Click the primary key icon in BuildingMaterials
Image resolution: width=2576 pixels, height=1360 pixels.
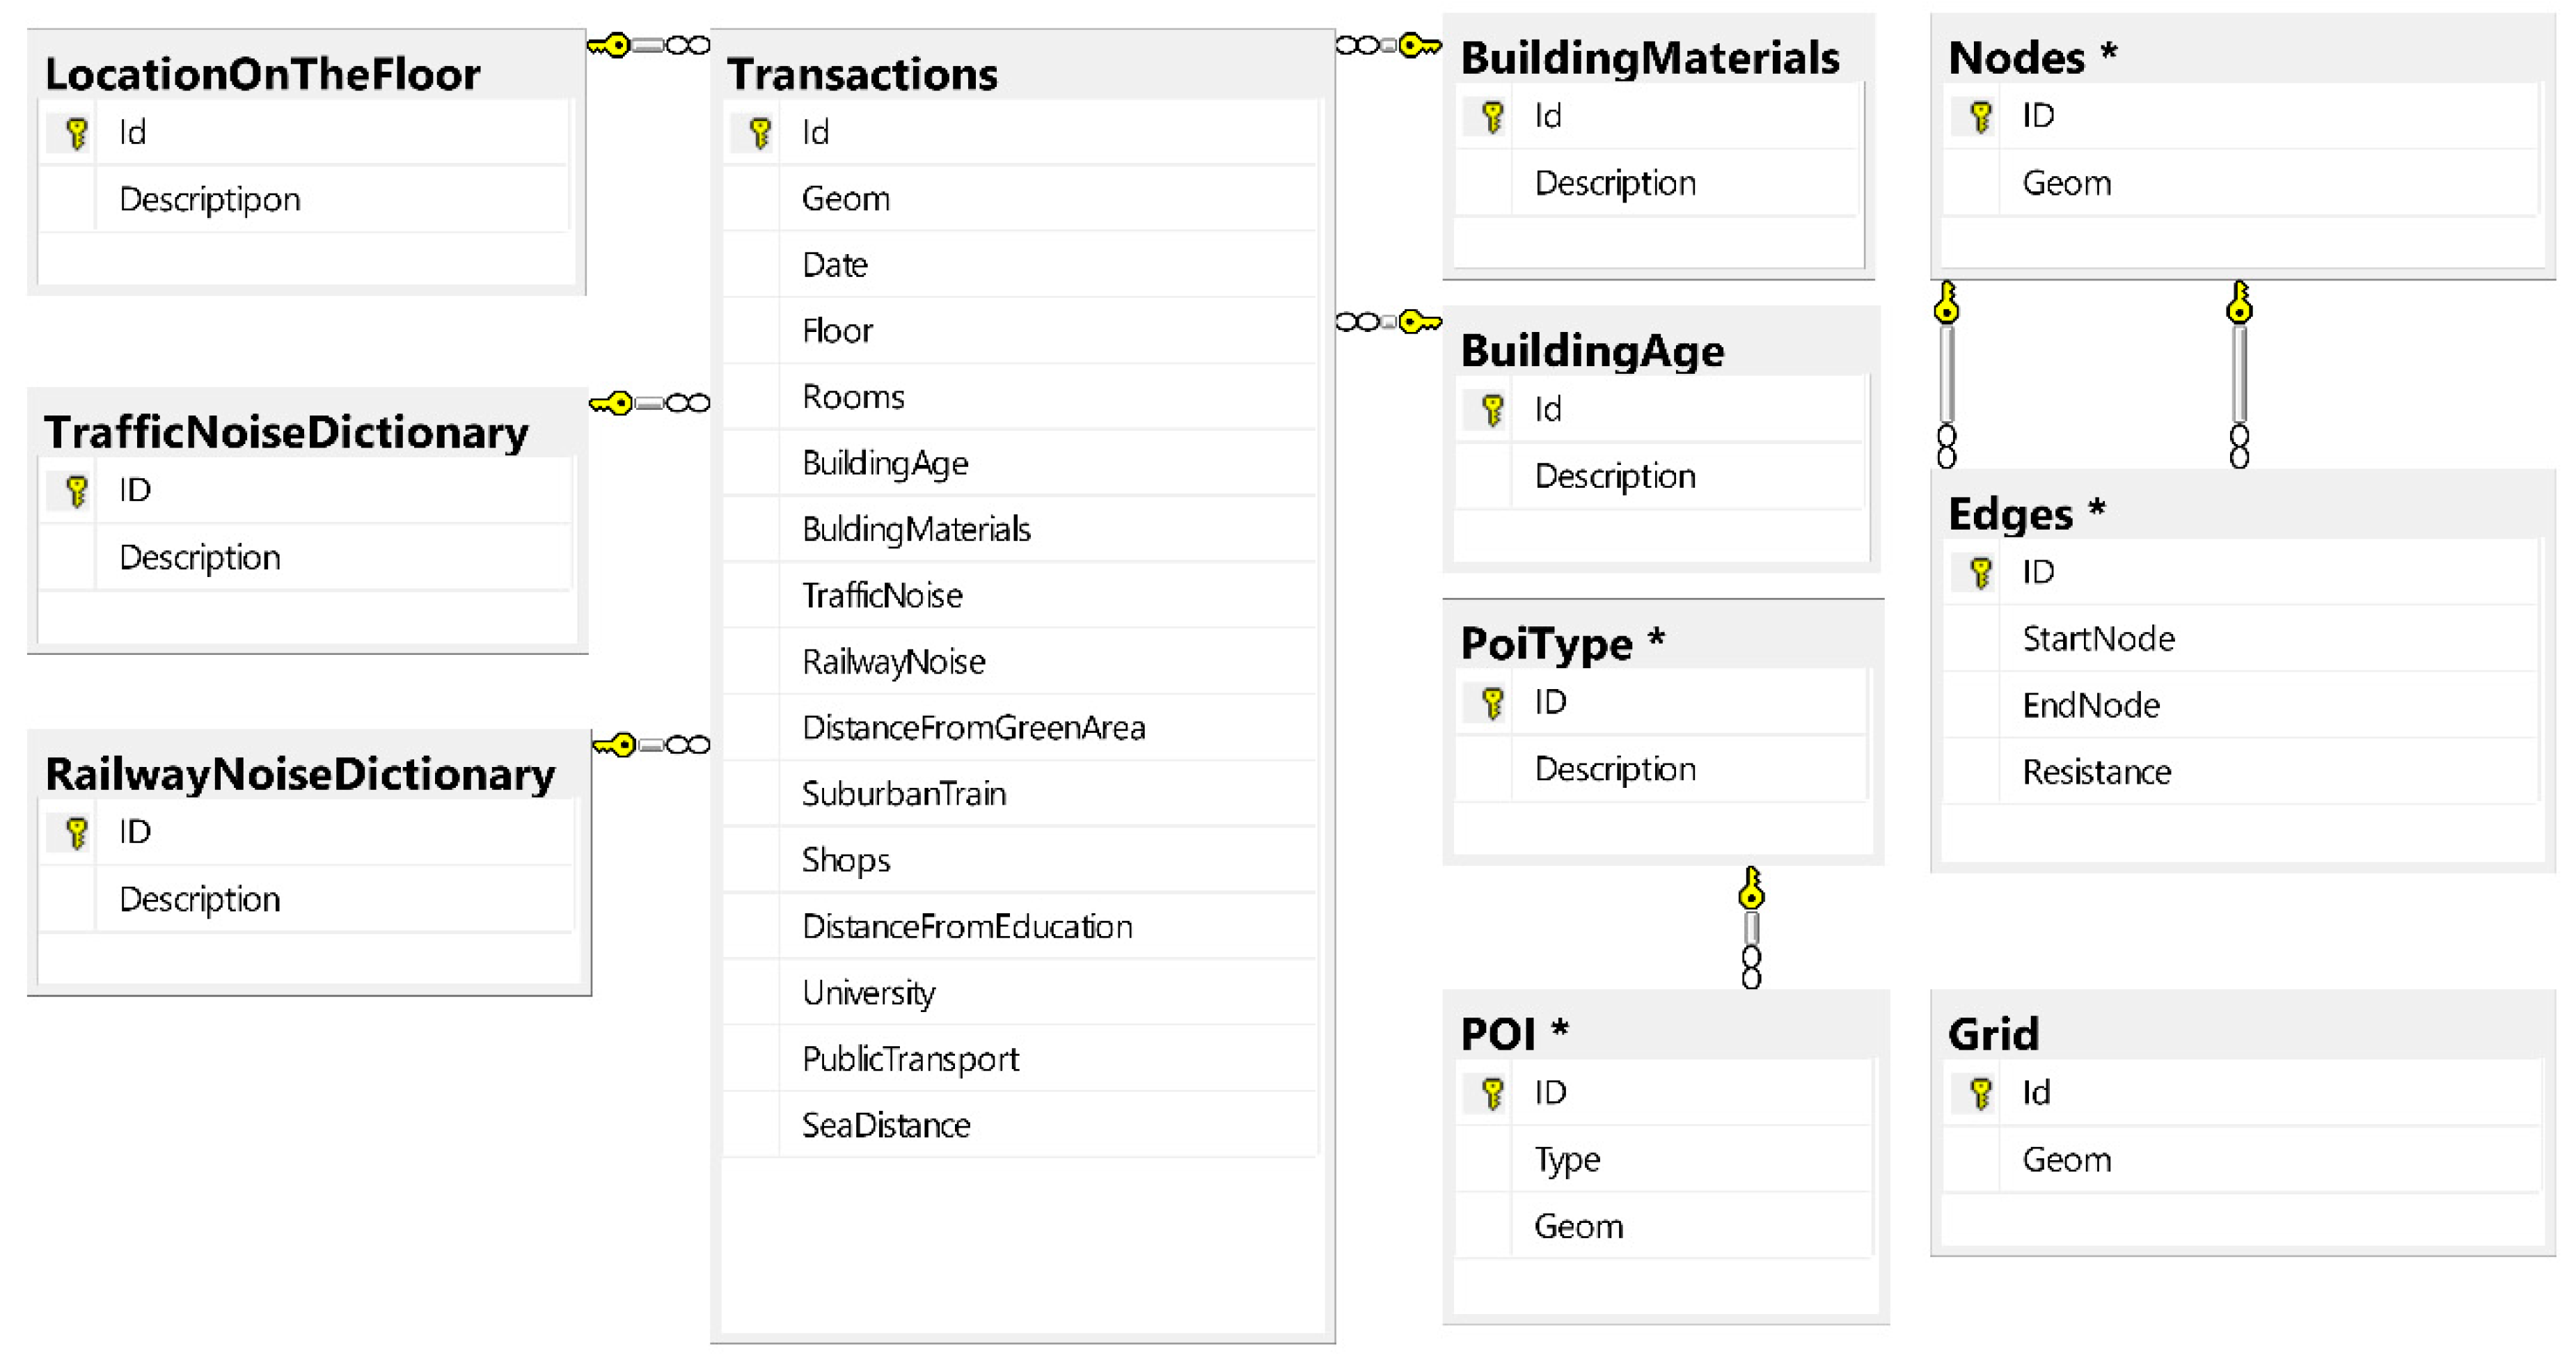[x=1492, y=117]
